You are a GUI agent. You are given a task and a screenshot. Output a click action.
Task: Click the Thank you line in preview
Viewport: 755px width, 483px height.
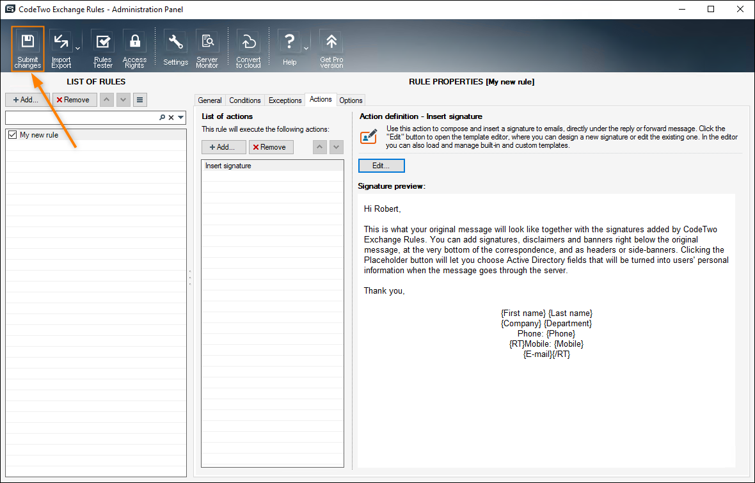click(385, 291)
